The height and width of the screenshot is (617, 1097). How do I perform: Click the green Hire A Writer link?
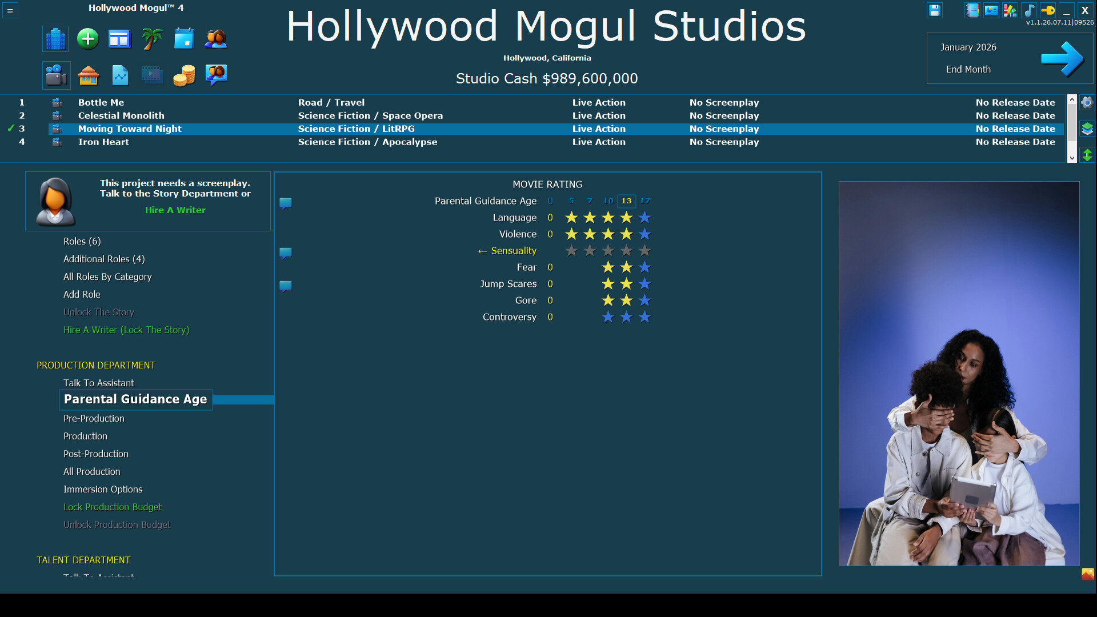tap(175, 210)
